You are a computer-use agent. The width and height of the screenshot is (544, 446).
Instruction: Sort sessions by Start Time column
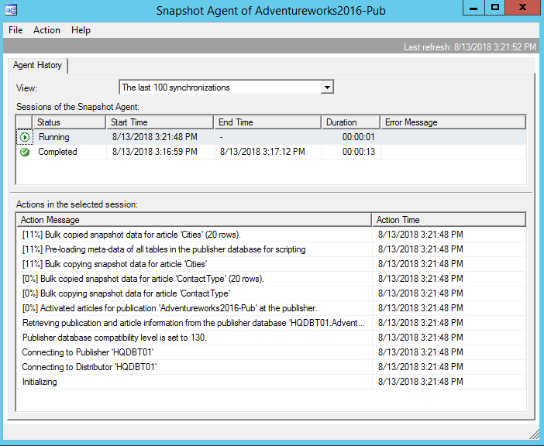click(x=160, y=122)
